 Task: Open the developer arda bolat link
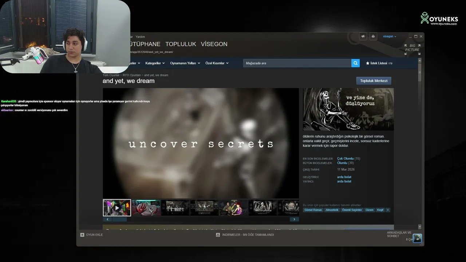point(344,177)
